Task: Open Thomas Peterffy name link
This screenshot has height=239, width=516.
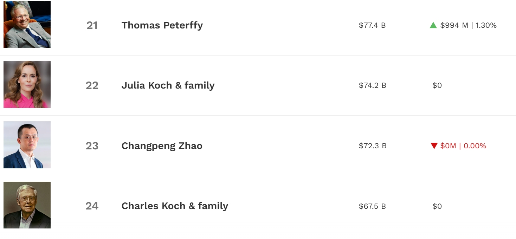Action: click(x=162, y=25)
